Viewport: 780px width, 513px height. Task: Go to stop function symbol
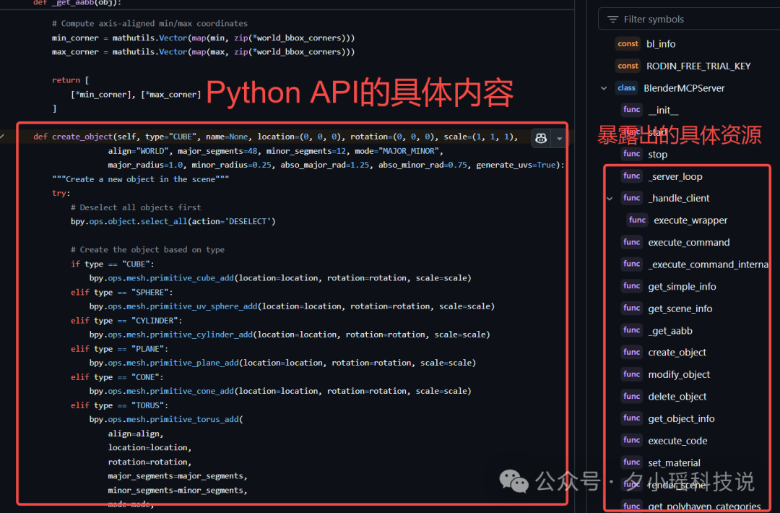pyautogui.click(x=658, y=155)
